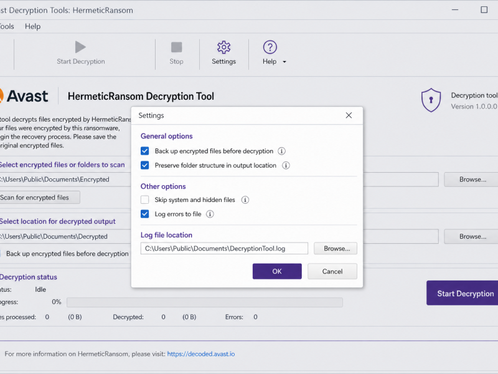Click the encrypted folder path field
Image resolution: width=498 pixels, height=374 pixels.
pos(65,180)
